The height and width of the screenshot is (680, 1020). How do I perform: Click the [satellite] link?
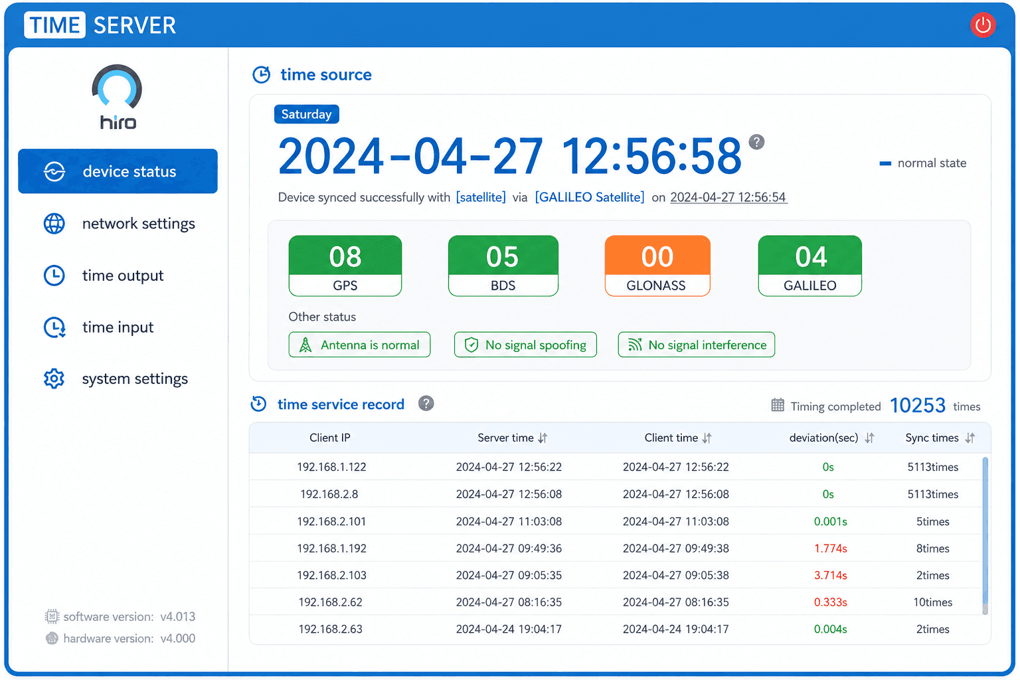[x=481, y=197]
